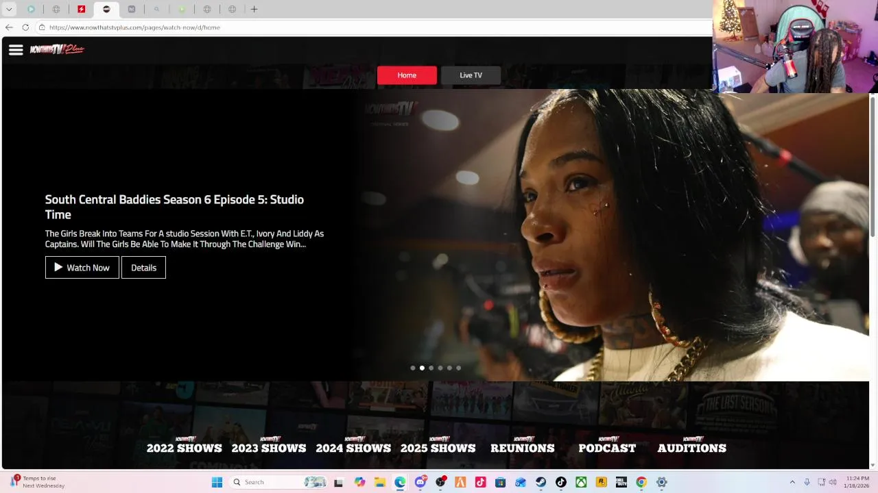This screenshot has width=878, height=493.
Task: Open Steam from taskbar
Action: click(x=541, y=482)
